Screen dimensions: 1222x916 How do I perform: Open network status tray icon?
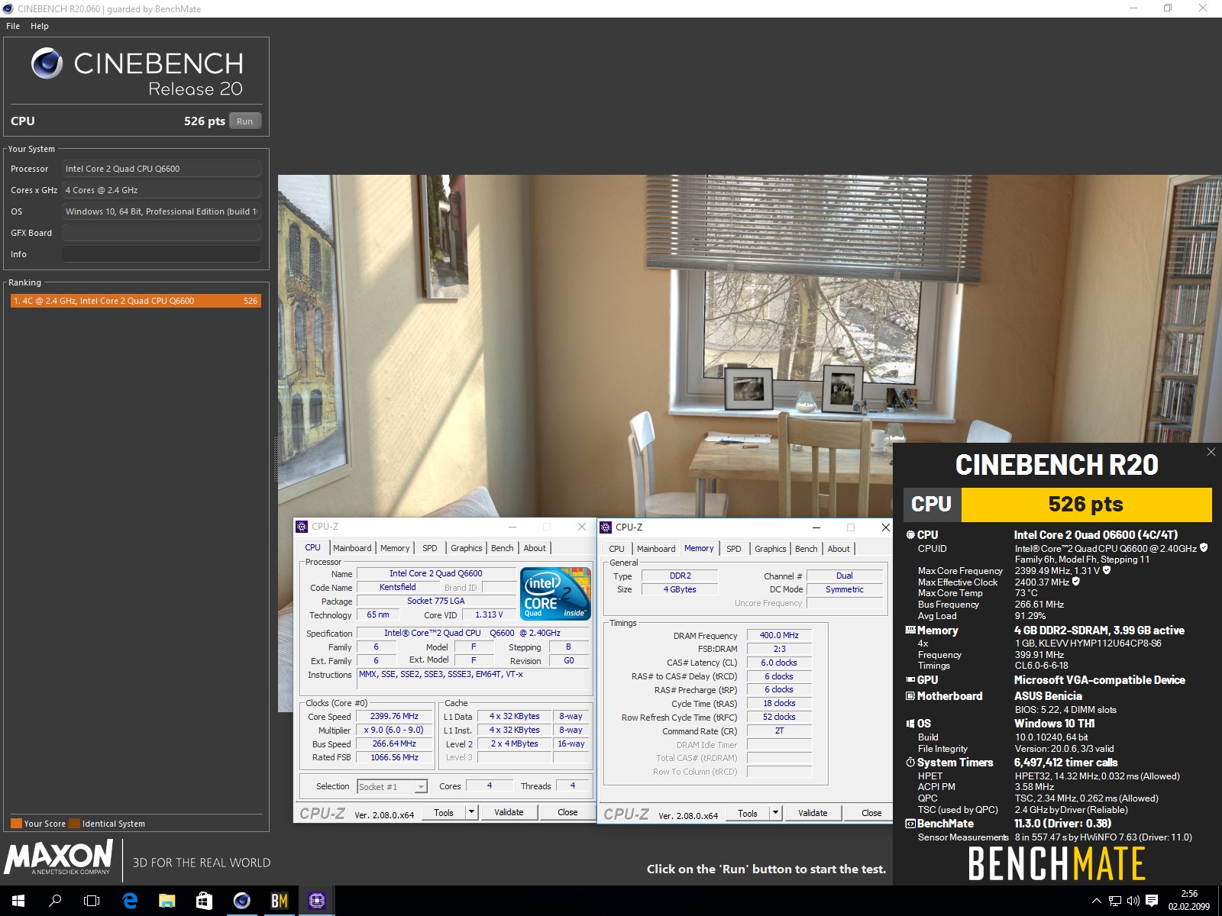[1115, 901]
